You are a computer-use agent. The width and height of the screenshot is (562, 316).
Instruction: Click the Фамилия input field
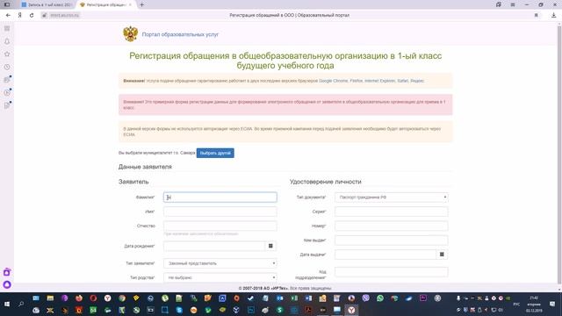(220, 197)
